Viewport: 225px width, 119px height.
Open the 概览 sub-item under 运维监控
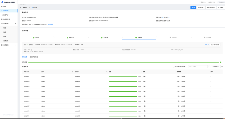click(5, 28)
